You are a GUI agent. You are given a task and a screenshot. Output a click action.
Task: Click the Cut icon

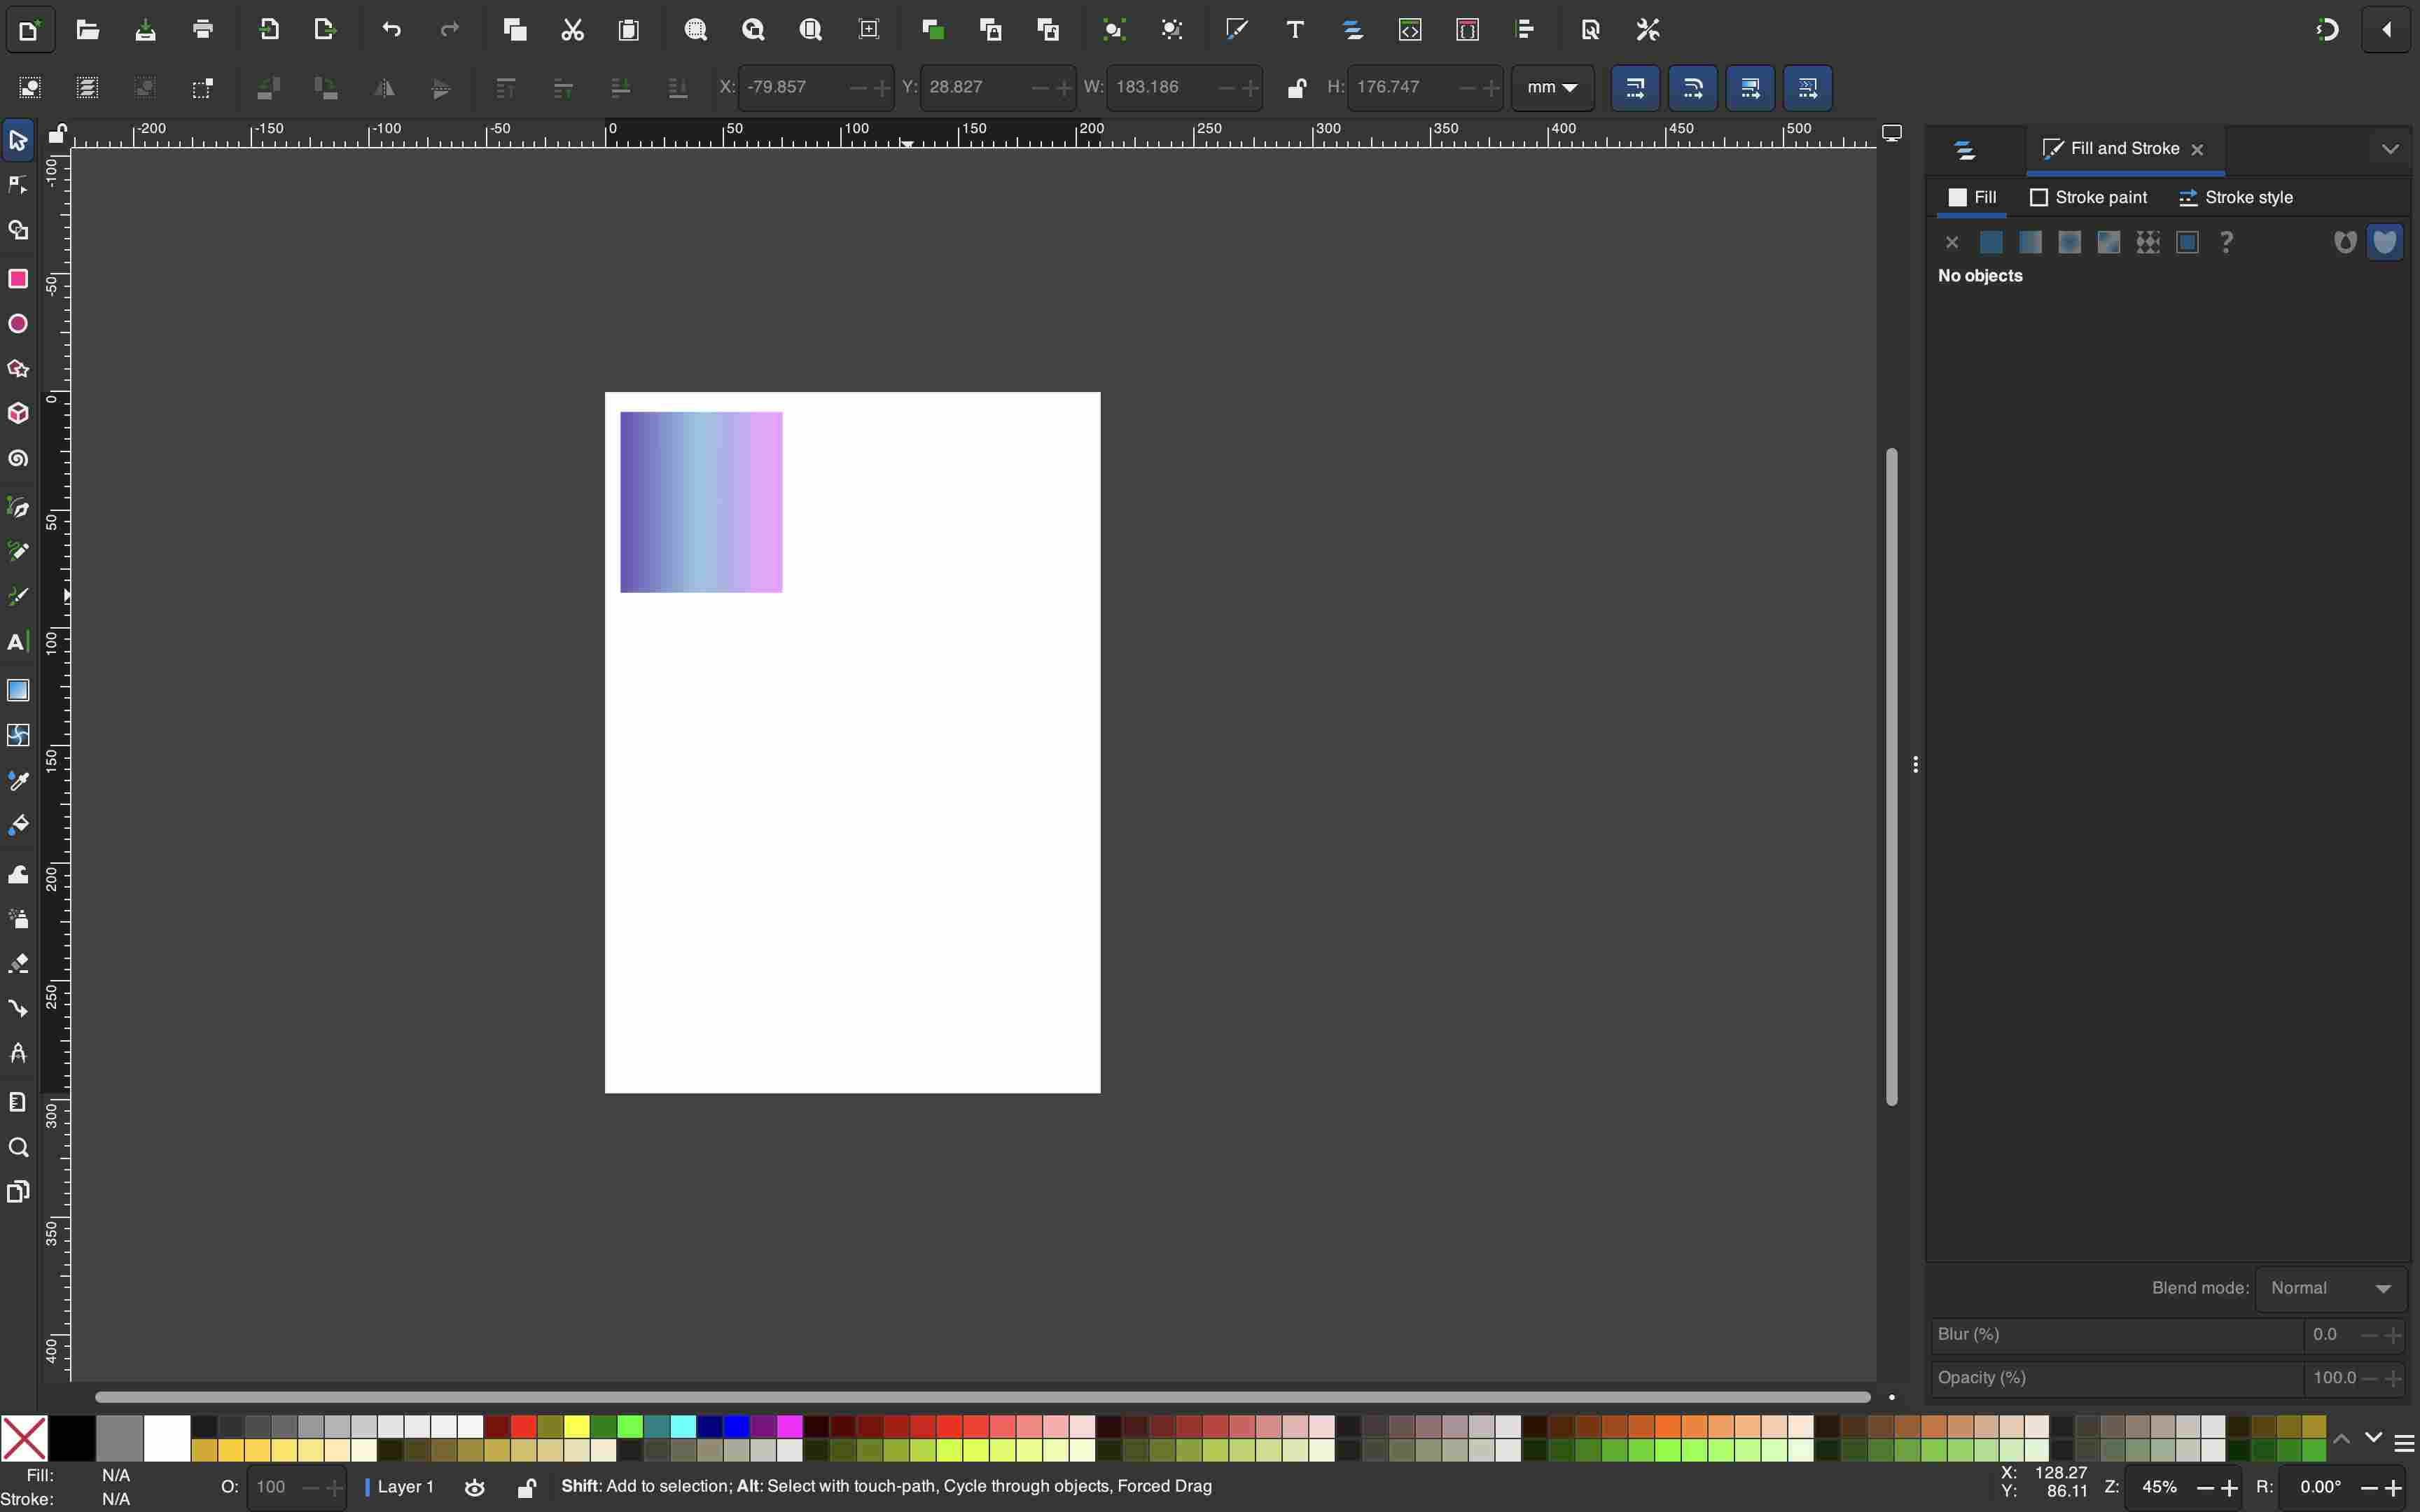pyautogui.click(x=572, y=30)
